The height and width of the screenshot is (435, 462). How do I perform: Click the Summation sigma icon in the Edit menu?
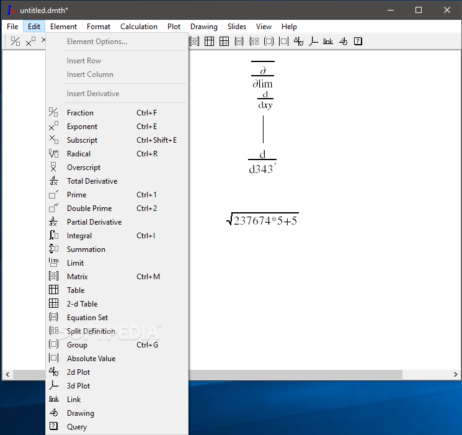coord(53,249)
